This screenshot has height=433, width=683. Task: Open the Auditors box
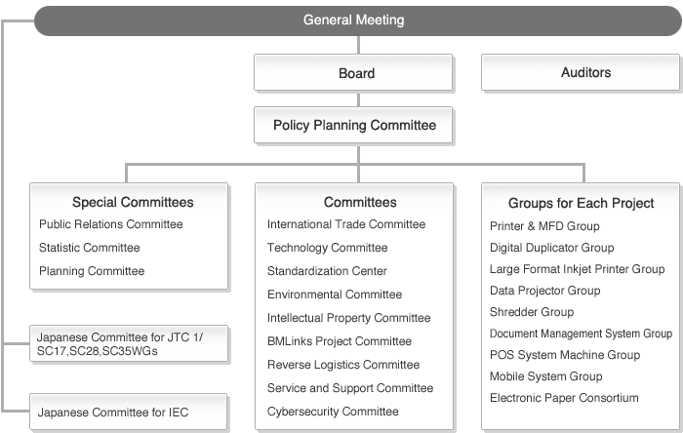tap(585, 72)
